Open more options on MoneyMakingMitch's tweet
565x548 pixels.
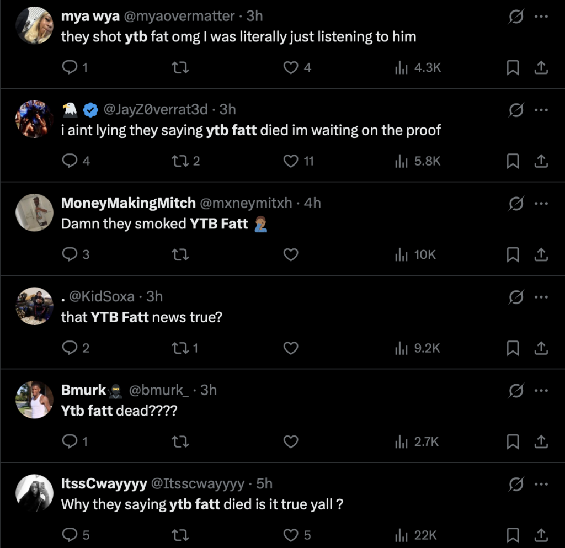click(541, 204)
